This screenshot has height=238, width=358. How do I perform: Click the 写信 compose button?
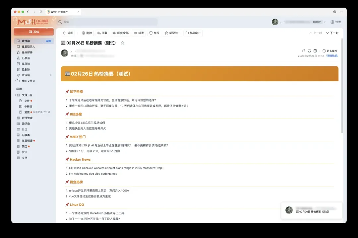coord(33,32)
